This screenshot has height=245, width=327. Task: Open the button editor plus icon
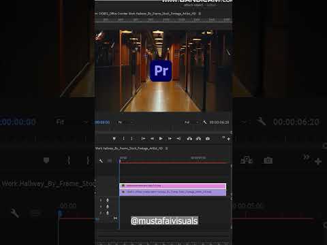pyautogui.click(x=228, y=139)
